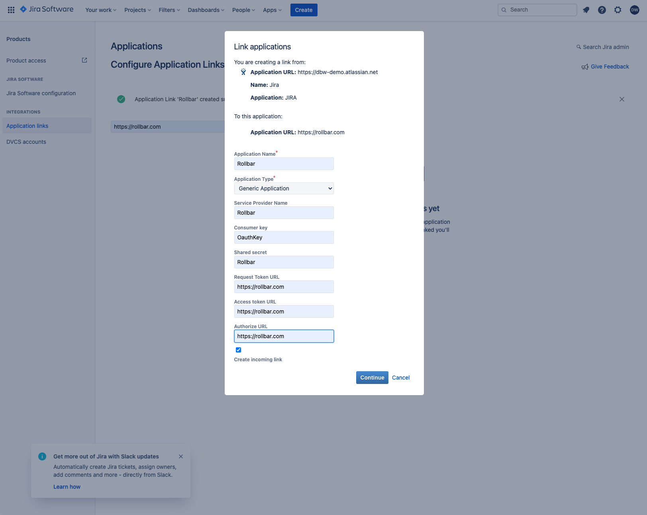Click Search Jira admin link
647x515 pixels.
pyautogui.click(x=606, y=47)
